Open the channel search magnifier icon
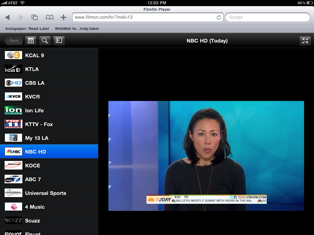 click(x=45, y=40)
